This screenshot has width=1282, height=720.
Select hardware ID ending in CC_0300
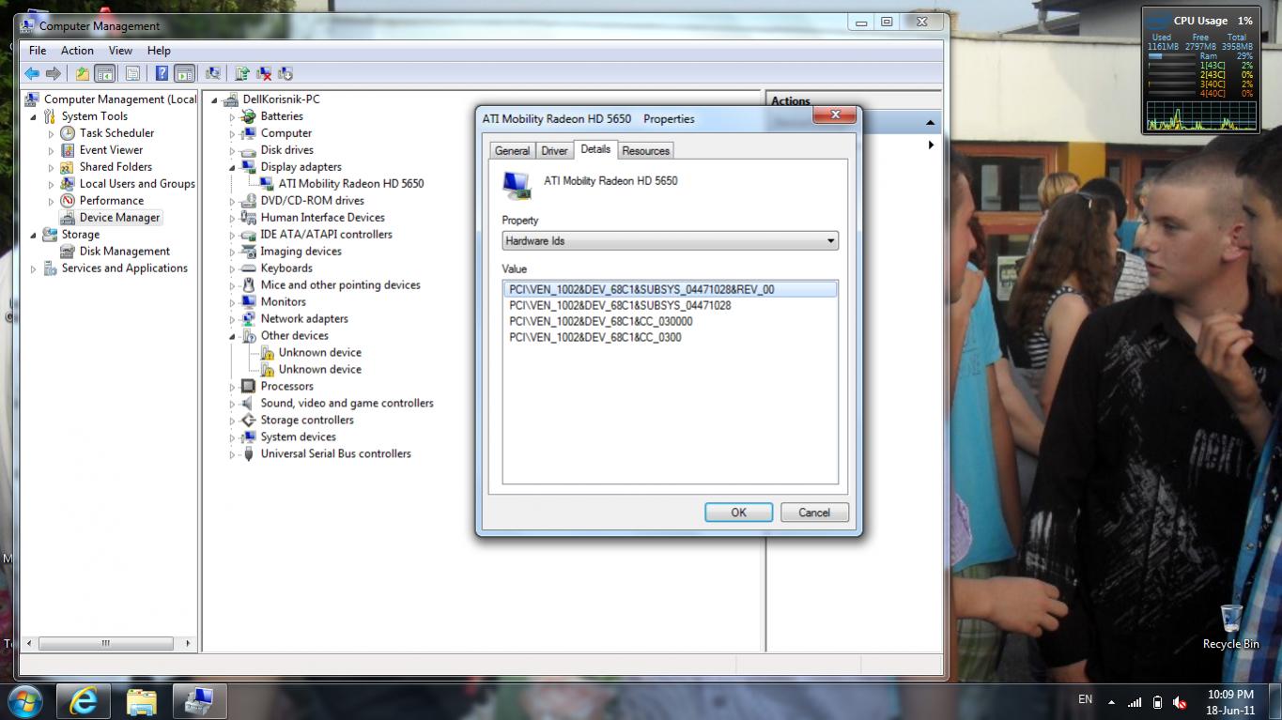click(x=595, y=338)
